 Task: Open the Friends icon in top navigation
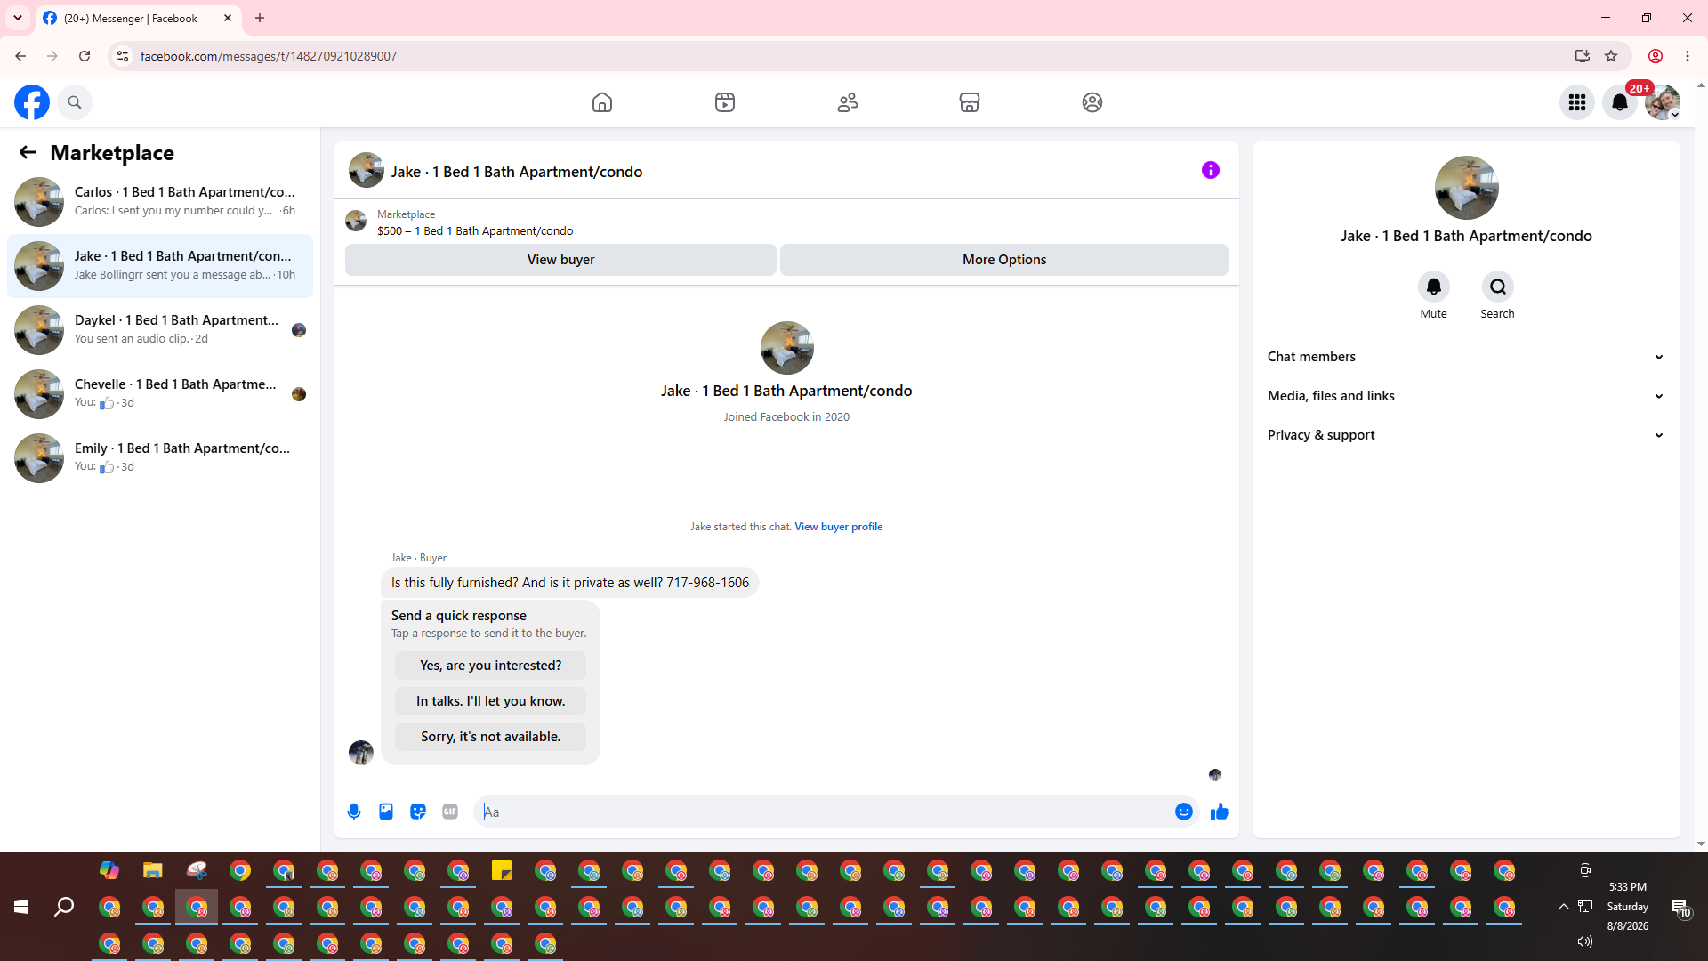coord(848,102)
